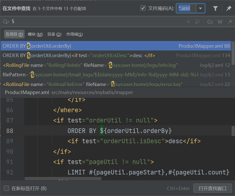Toggle Match Case (Cc) option
Image resolution: width=235 pixels, height=196 pixels.
[210, 22]
